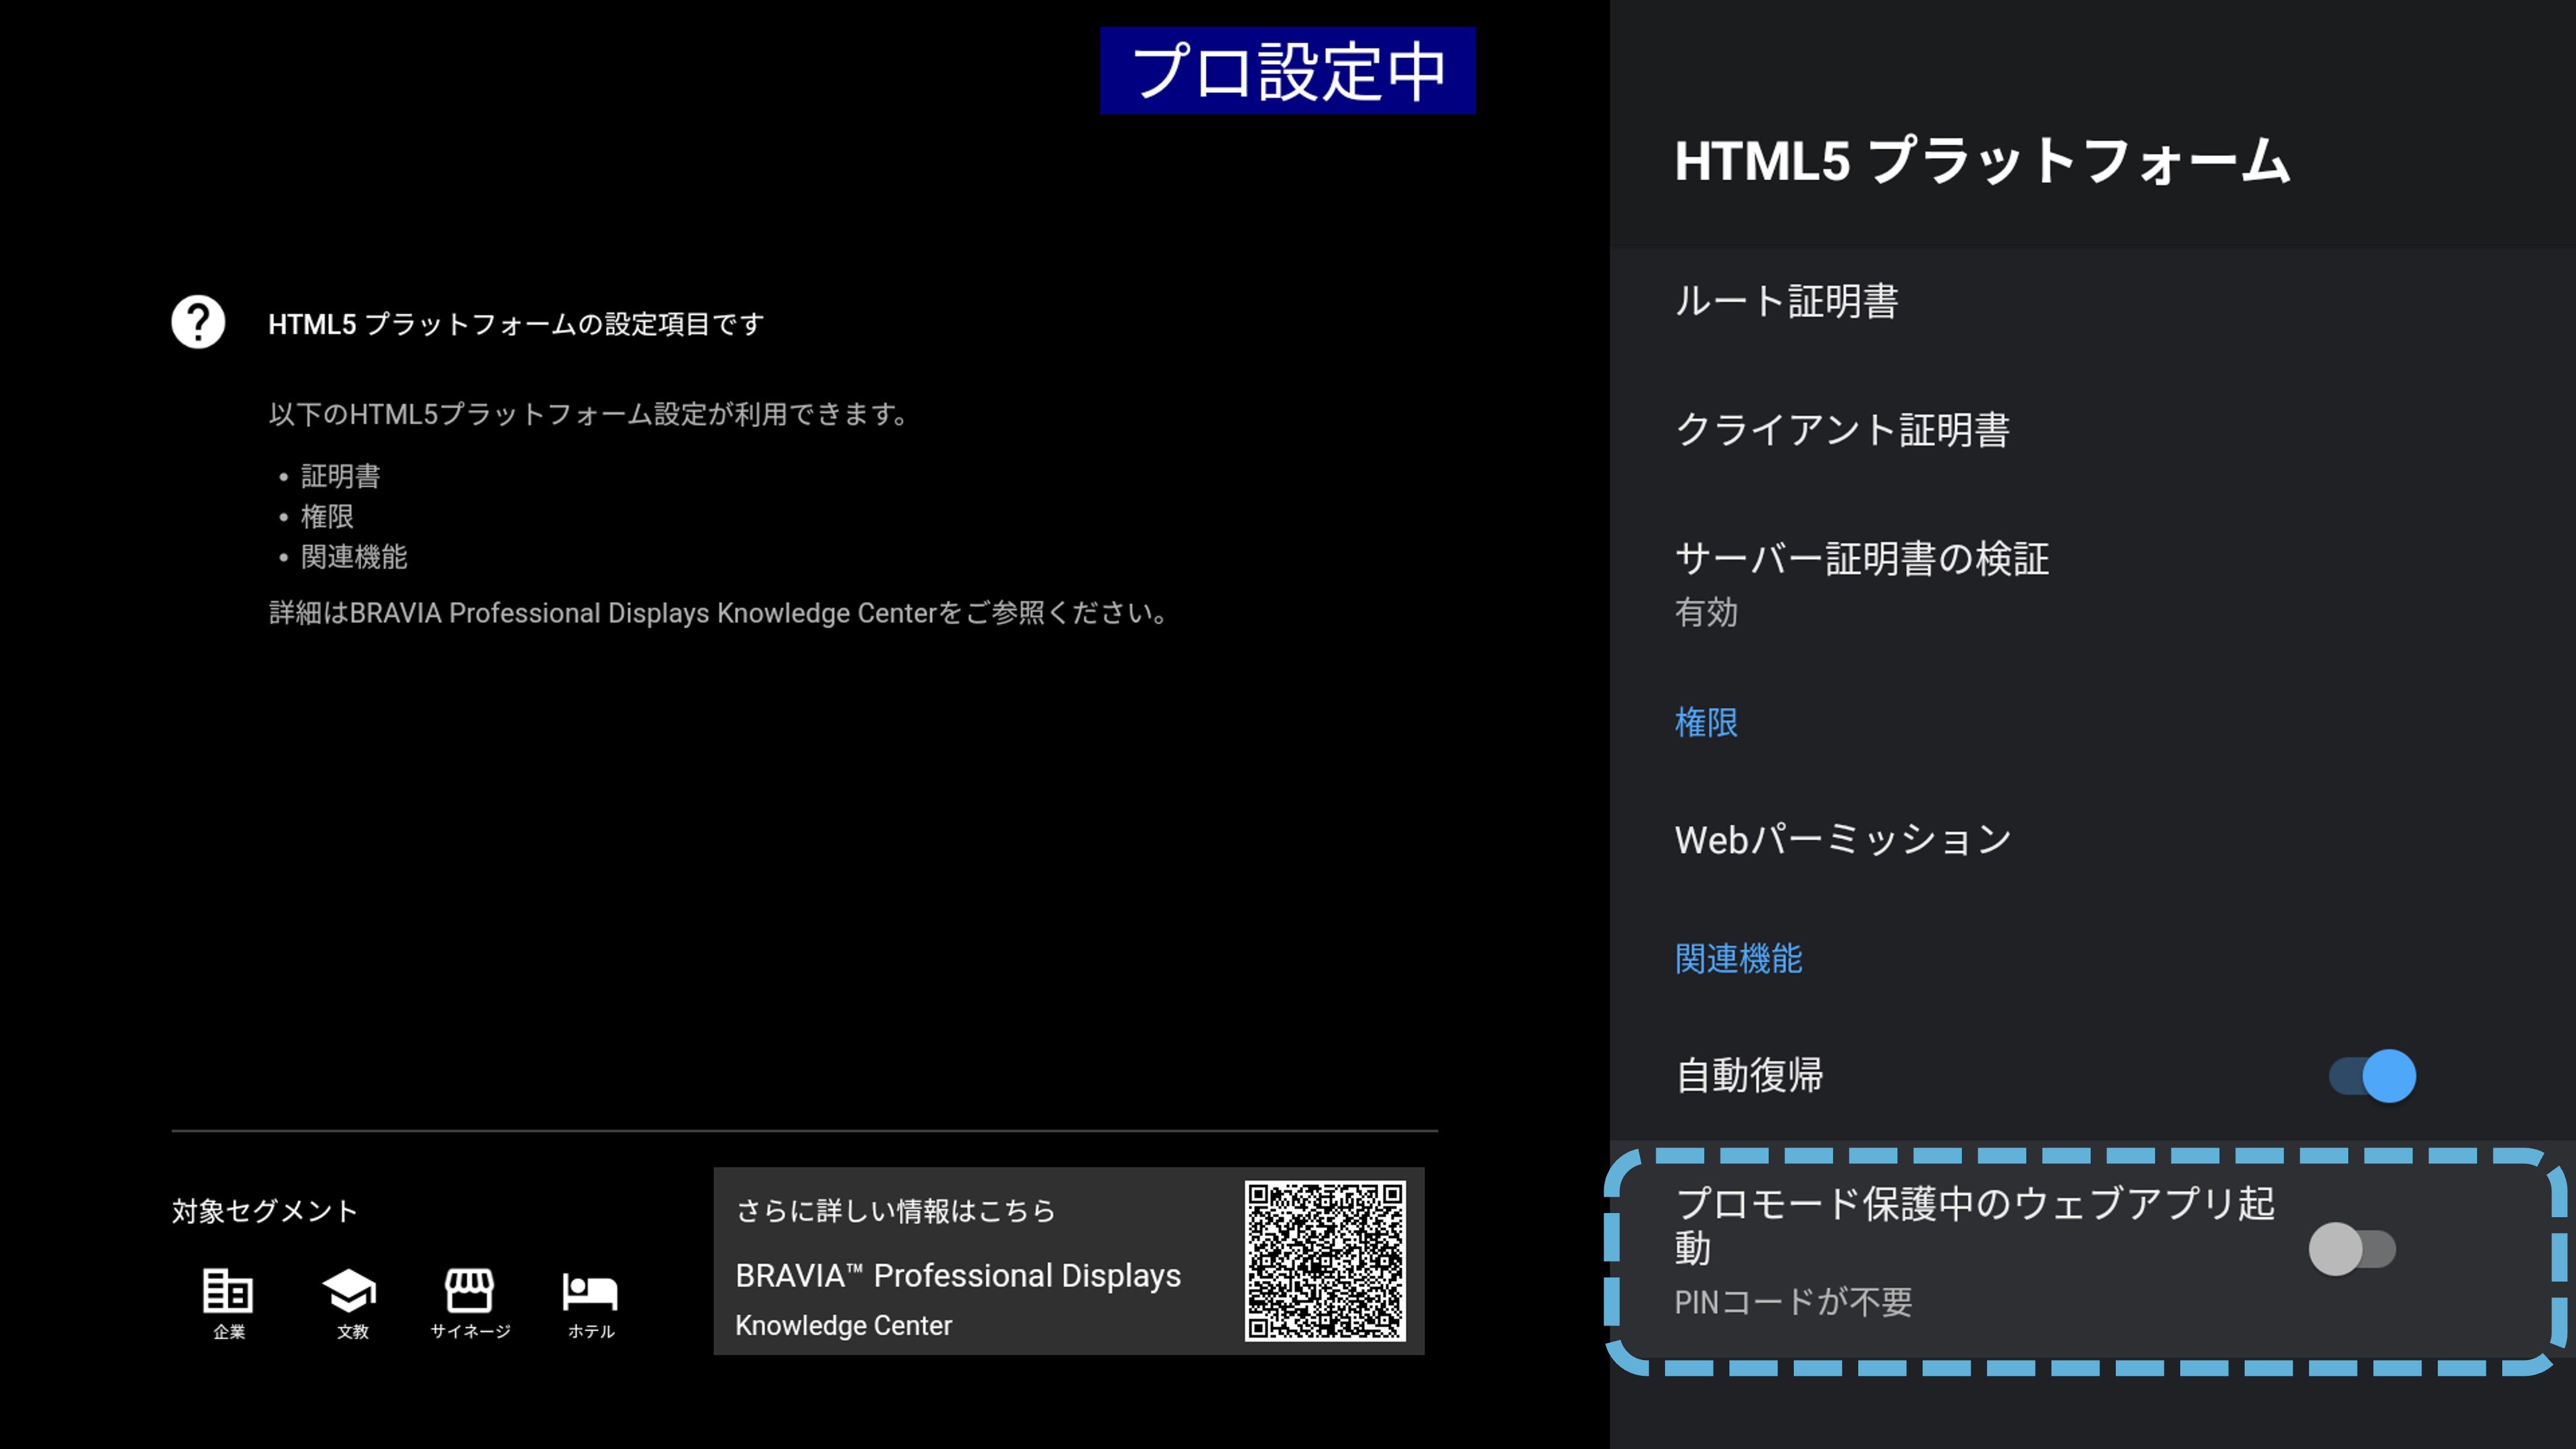Click the question mark help icon
The image size is (2576, 1449).
tap(198, 322)
